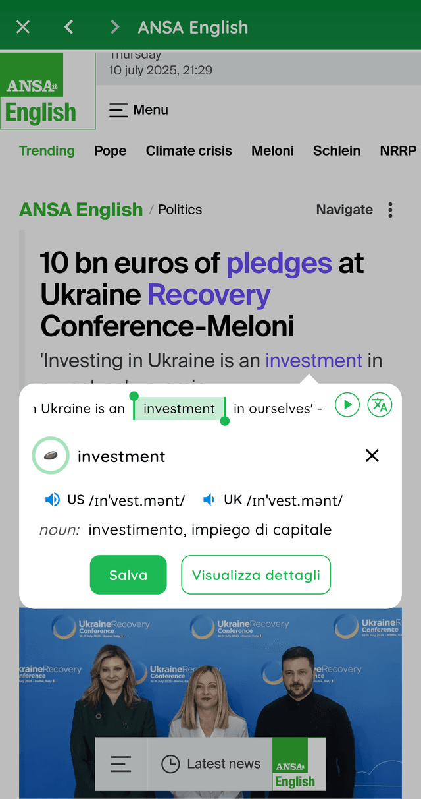
Task: Expand the Navigate section menu
Action: 344,210
